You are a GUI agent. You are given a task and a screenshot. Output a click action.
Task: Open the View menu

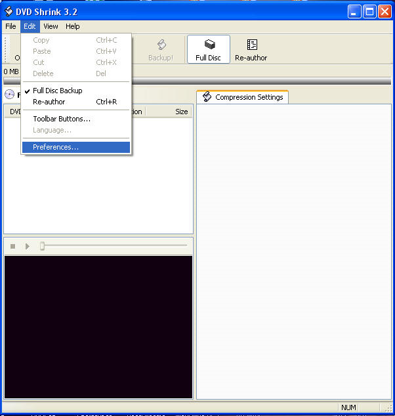(51, 26)
